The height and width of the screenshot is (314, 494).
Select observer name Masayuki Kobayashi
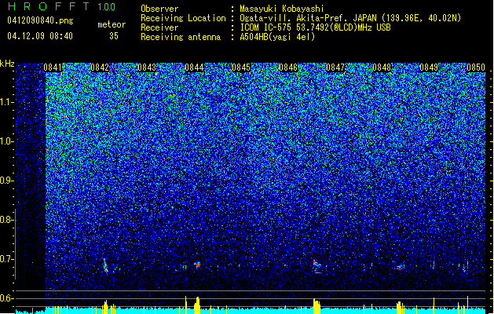point(282,9)
